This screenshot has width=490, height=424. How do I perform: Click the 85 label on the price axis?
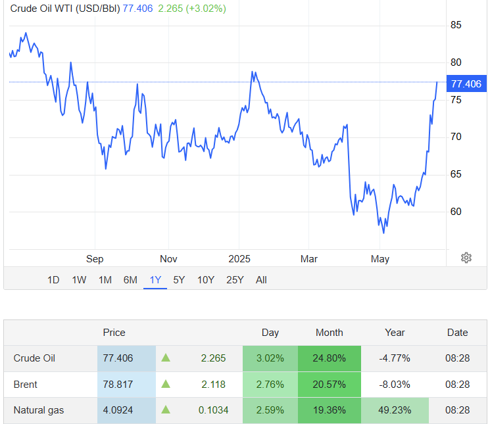coord(456,25)
